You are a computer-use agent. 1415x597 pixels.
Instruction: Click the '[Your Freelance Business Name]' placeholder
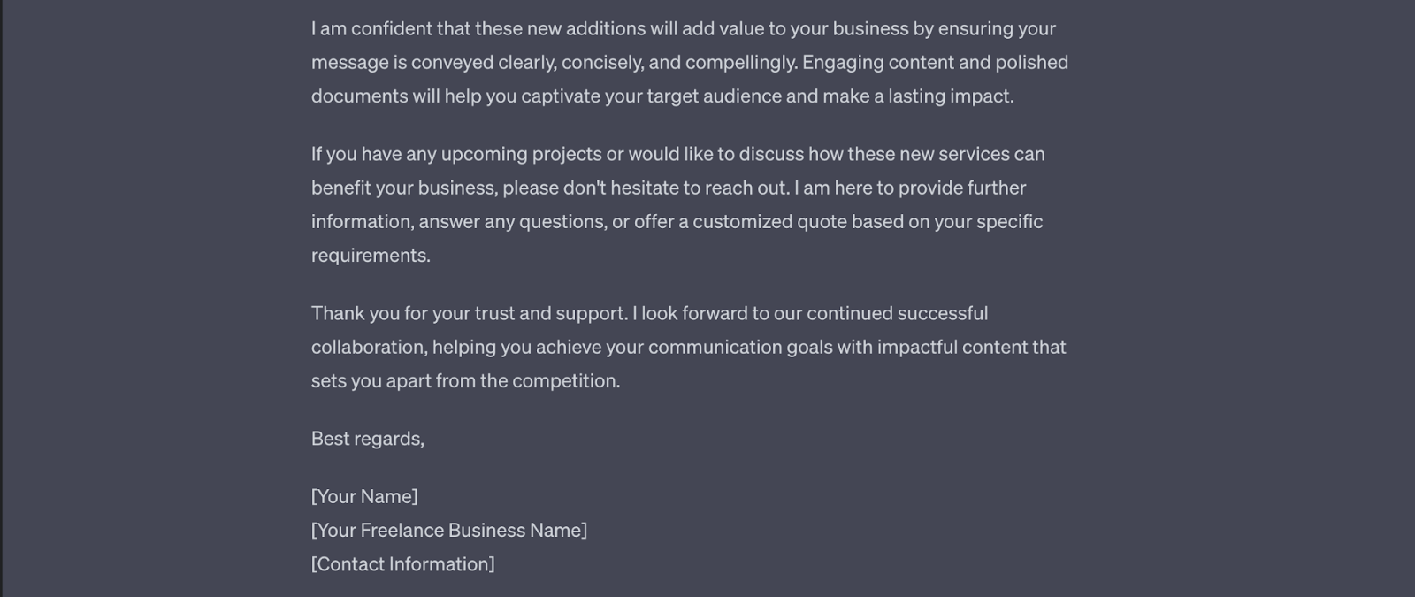[448, 530]
